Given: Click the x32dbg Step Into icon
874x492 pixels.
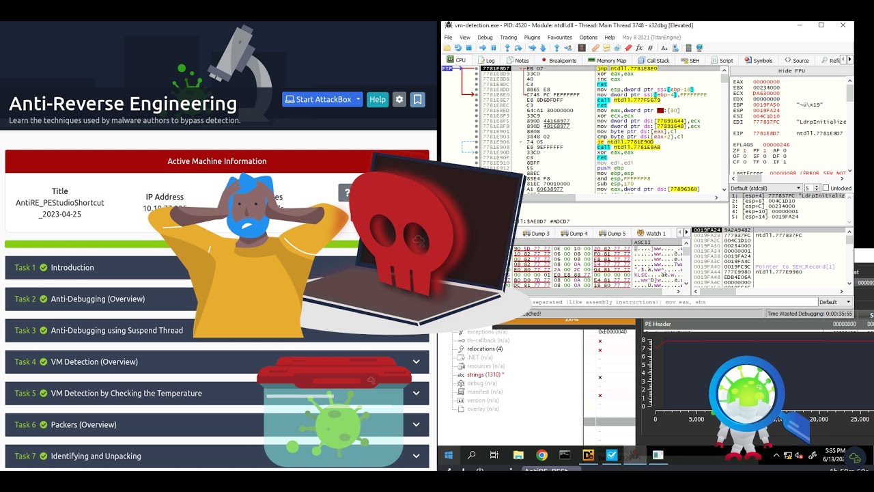Looking at the screenshot, I should pyautogui.click(x=507, y=48).
